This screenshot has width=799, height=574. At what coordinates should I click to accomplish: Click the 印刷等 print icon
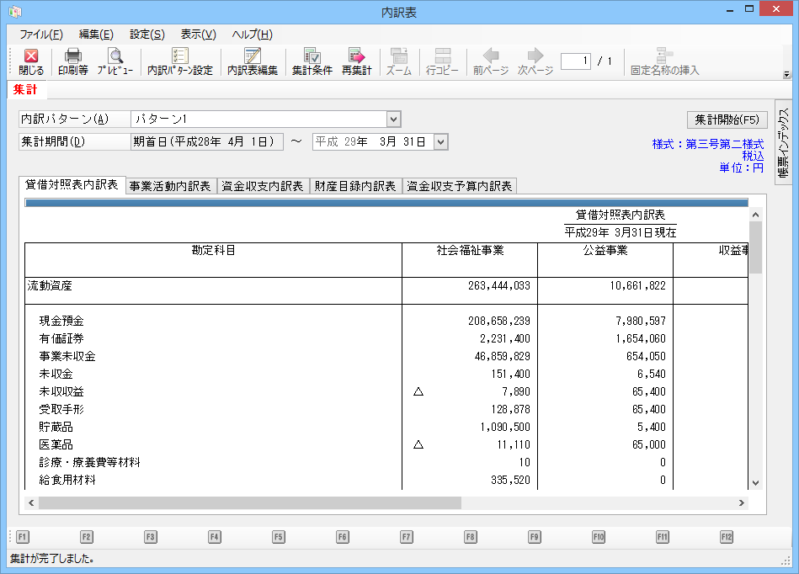[73, 62]
